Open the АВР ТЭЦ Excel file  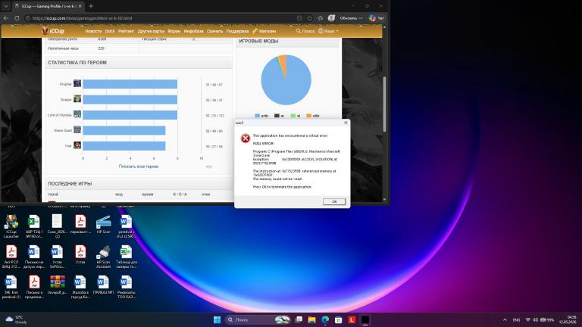coord(34,226)
